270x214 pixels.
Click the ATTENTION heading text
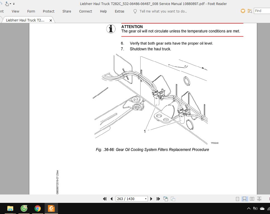click(132, 27)
